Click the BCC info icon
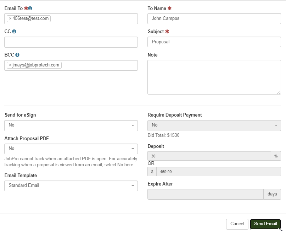286x231 pixels. pos(17,55)
